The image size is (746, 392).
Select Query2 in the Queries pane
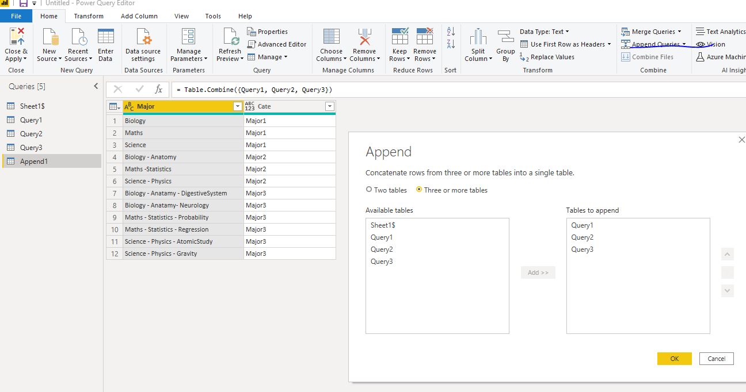coord(52,134)
